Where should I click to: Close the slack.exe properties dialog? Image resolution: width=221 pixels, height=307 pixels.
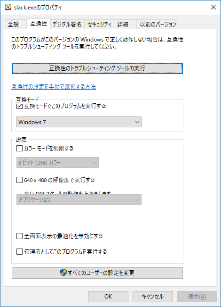coord(213,7)
